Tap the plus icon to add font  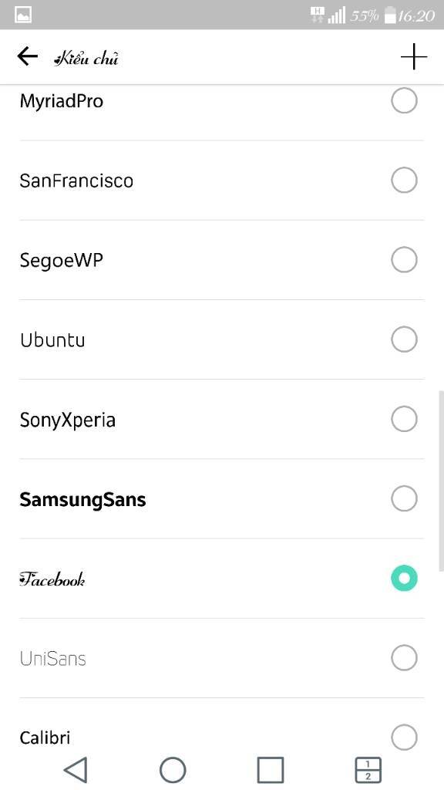(x=414, y=57)
